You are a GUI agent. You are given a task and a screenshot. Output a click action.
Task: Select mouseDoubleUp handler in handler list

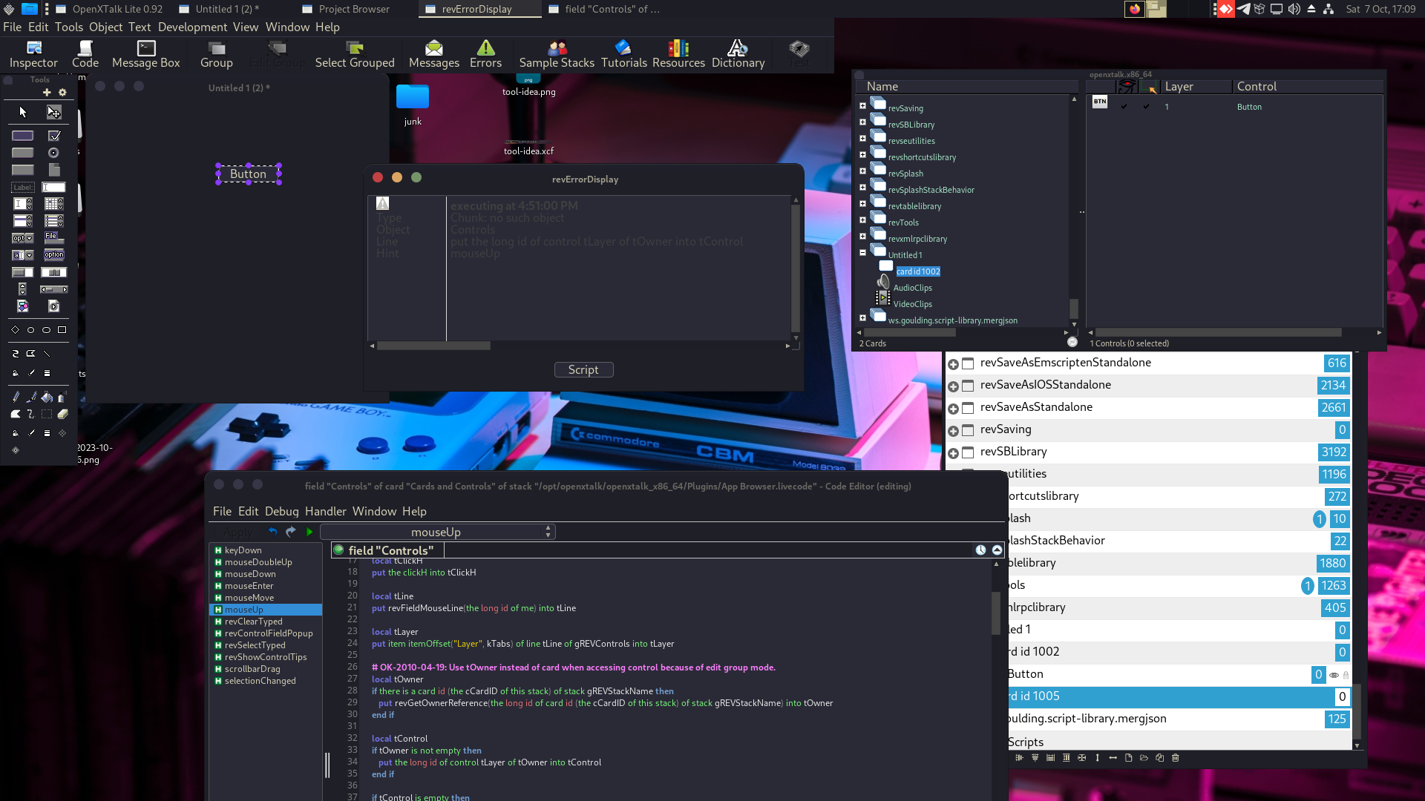(x=258, y=562)
